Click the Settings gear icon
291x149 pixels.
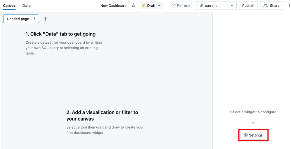click(x=246, y=135)
